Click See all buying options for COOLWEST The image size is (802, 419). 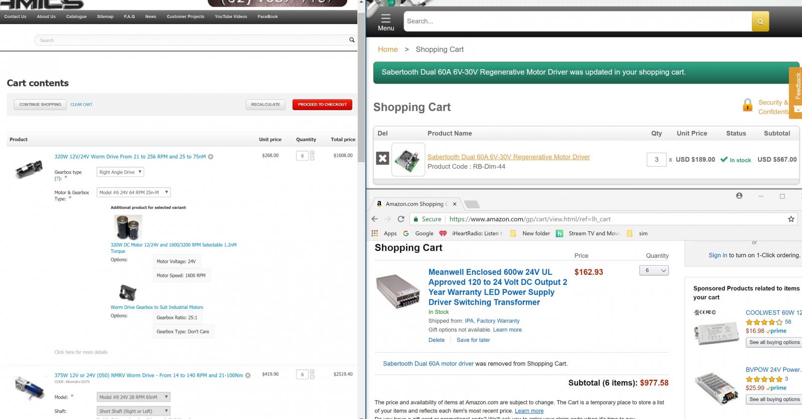[x=774, y=342]
